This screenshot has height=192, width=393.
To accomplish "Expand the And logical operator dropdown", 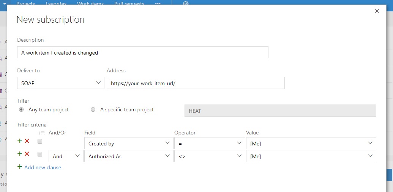I will pos(66,156).
